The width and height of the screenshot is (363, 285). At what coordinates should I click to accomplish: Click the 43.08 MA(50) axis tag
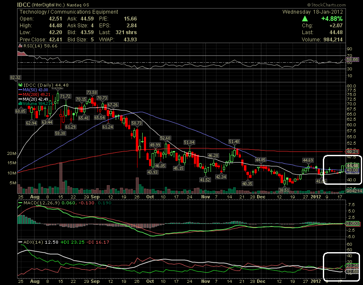[x=352, y=170]
